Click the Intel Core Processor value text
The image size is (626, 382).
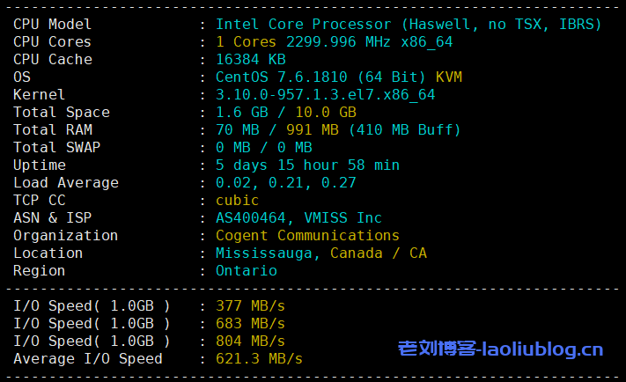[409, 25]
